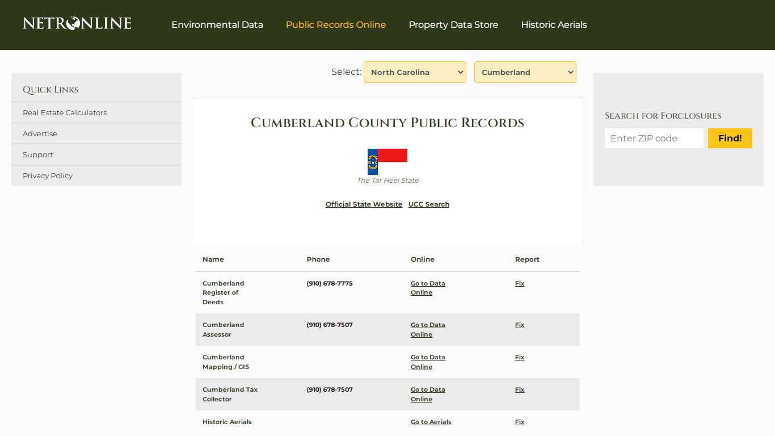Click Fix for Register of Deeds row

(x=520, y=283)
